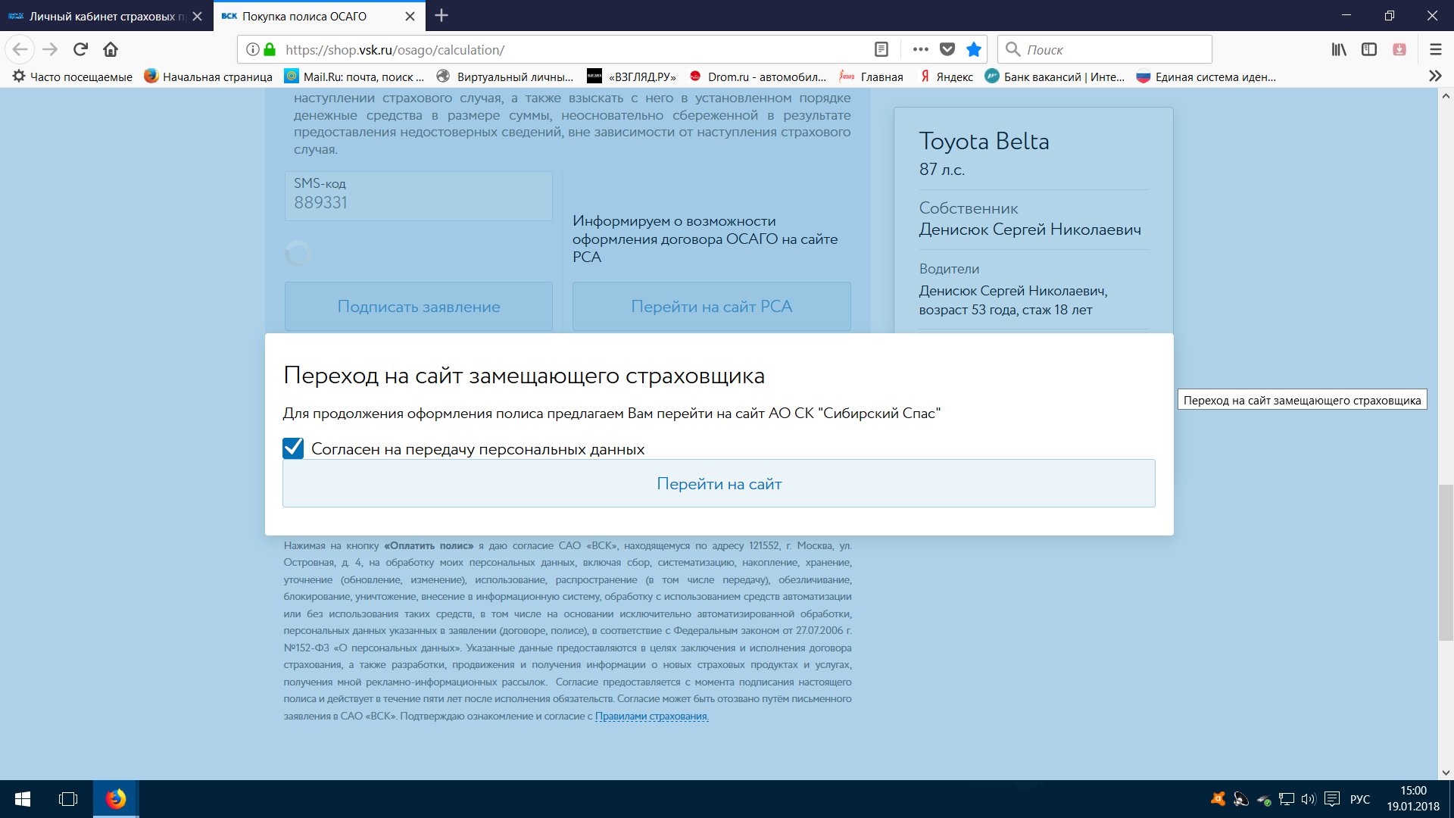Click the volume speaker tray icon

[x=1308, y=799]
